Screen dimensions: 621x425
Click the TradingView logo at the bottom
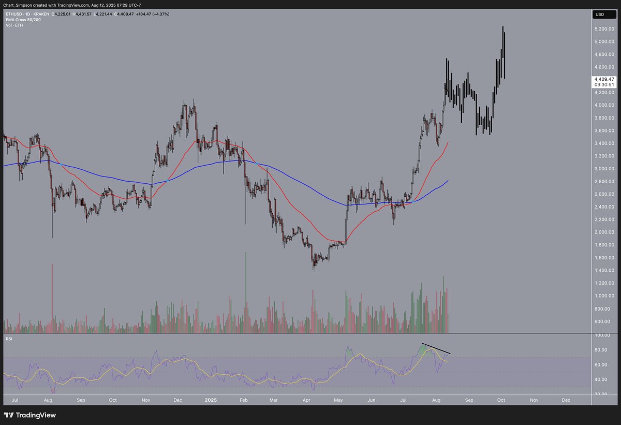29,415
